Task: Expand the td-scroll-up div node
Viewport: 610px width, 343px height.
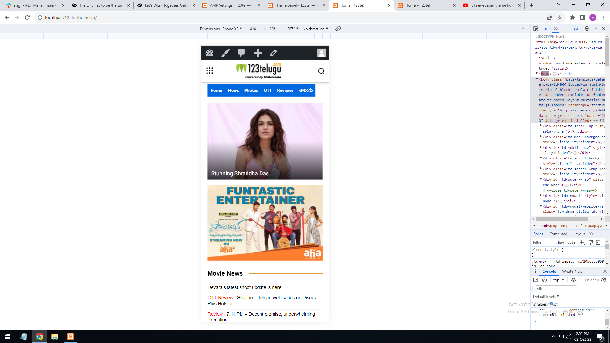Action: pyautogui.click(x=541, y=126)
